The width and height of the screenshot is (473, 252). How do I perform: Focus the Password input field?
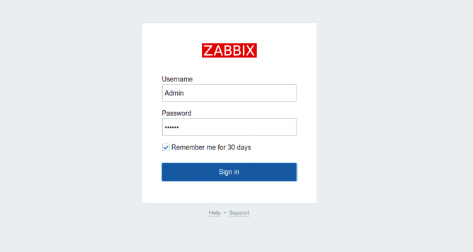tap(229, 127)
